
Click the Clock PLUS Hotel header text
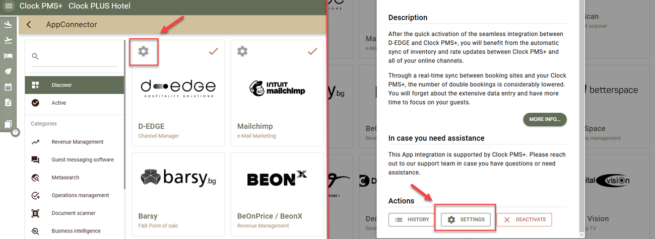point(99,6)
